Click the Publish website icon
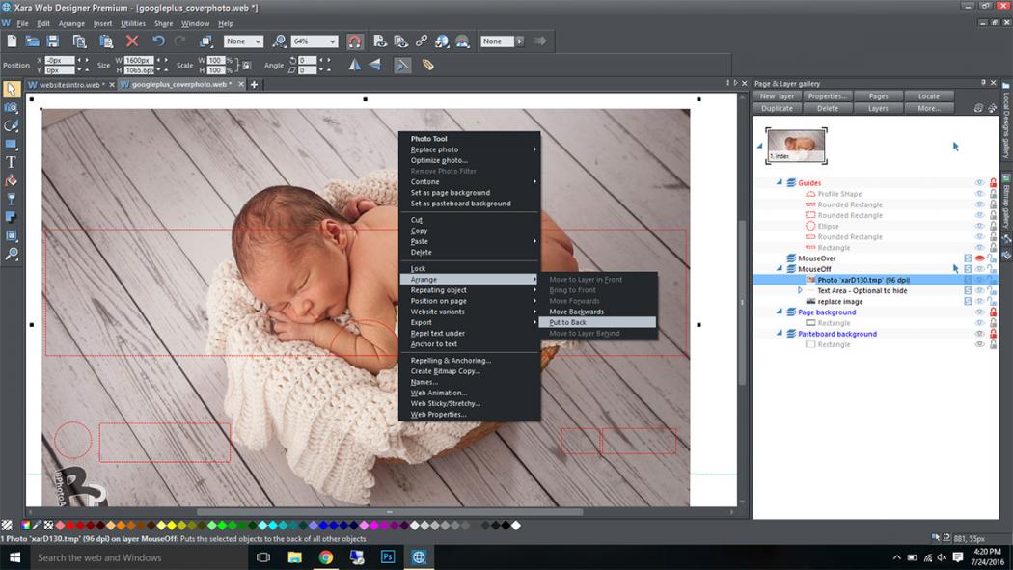1013x570 pixels. (442, 41)
